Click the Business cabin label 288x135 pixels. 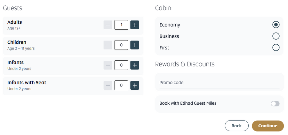(x=169, y=36)
